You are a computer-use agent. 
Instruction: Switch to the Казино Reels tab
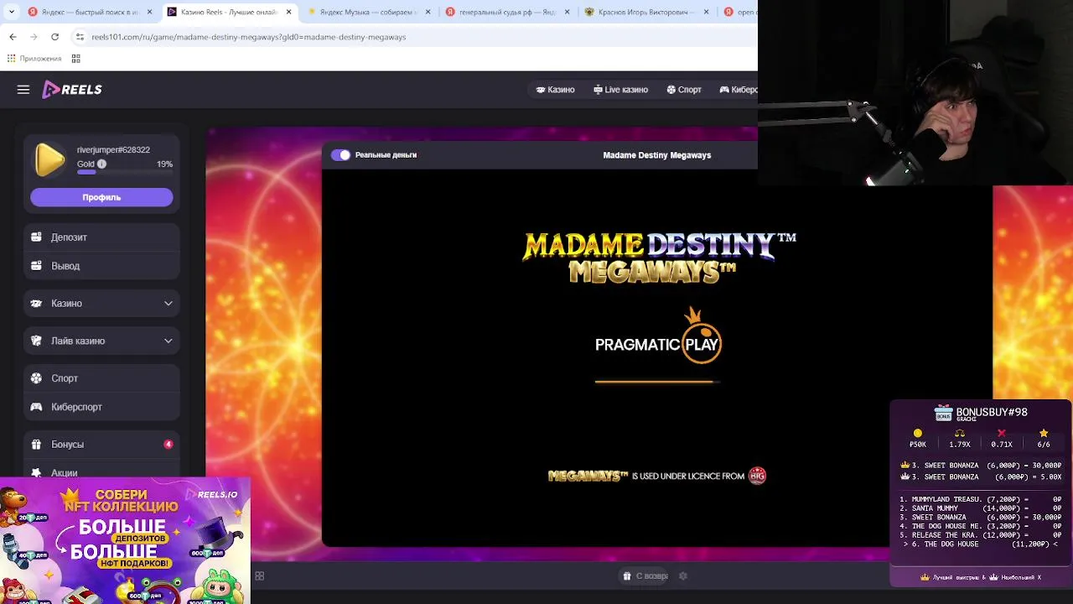tap(229, 12)
